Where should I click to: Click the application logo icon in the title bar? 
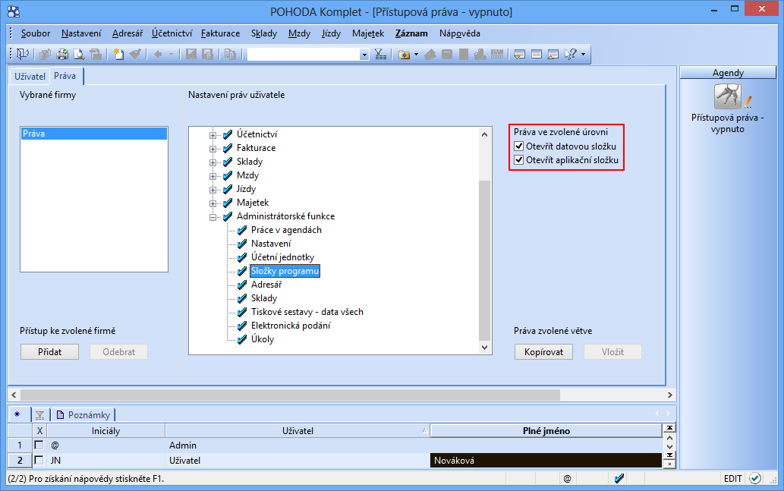(x=14, y=11)
